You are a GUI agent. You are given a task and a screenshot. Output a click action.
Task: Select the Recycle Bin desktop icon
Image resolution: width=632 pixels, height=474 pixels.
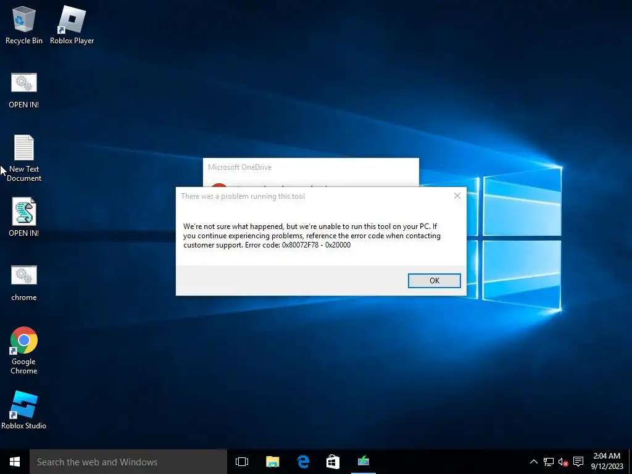click(24, 25)
